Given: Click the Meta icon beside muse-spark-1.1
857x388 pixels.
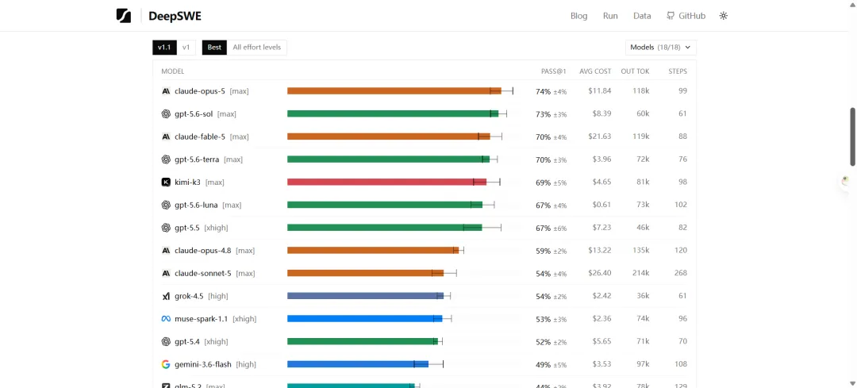Looking at the screenshot, I should click(x=166, y=319).
